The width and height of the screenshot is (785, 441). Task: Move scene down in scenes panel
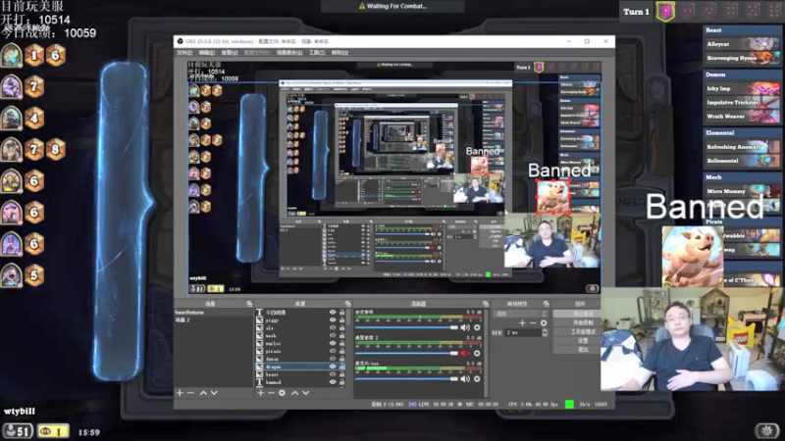(x=214, y=393)
